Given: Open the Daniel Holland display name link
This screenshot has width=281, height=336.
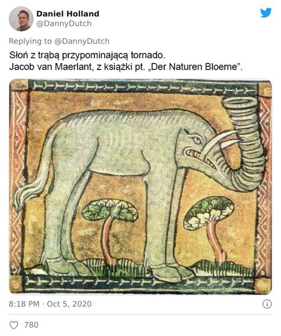Looking at the screenshot, I should coord(68,14).
